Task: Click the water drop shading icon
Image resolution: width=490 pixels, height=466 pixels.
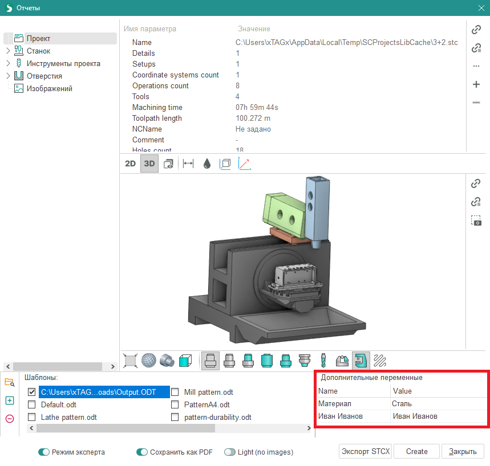Action: (x=206, y=163)
